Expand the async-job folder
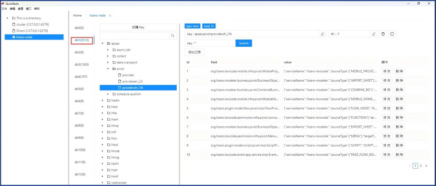Screen dimensions: 436x186 (x=108, y=50)
